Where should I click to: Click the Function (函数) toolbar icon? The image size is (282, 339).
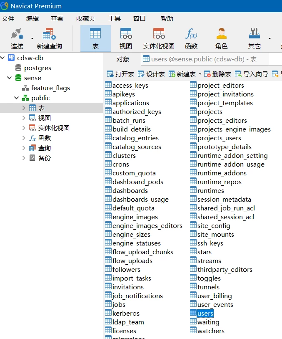(191, 34)
